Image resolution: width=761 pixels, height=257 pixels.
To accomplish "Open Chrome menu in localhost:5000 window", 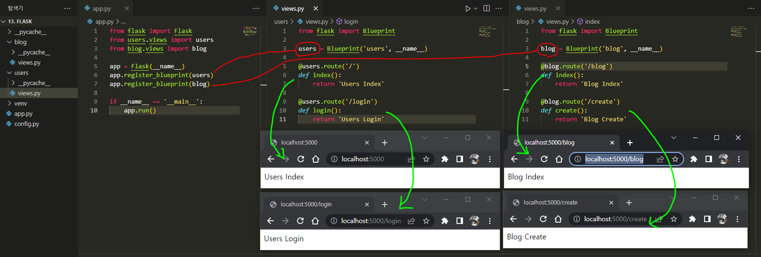I will point(490,159).
